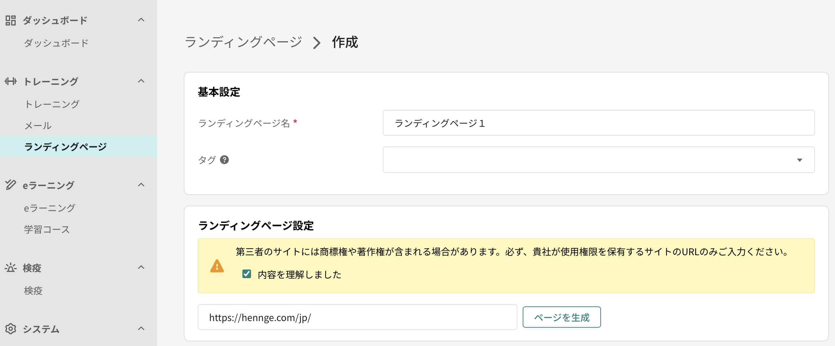Open 検疫 sub-item in sidebar
Viewport: 835px width, 346px height.
33,290
